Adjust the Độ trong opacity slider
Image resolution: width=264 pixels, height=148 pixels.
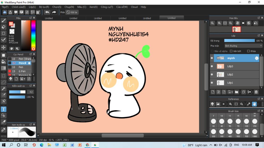(240, 41)
